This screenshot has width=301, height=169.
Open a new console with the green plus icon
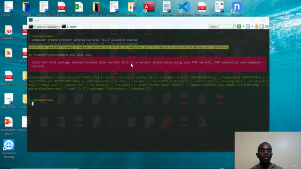tap(239, 26)
